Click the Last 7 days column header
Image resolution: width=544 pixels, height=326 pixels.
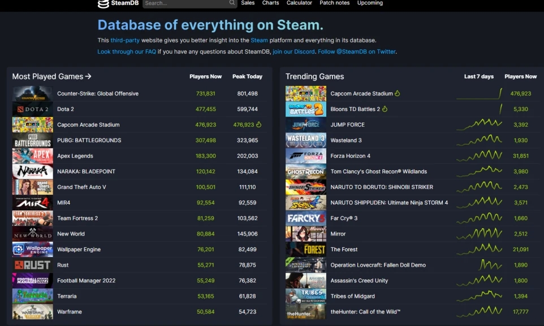click(x=479, y=76)
